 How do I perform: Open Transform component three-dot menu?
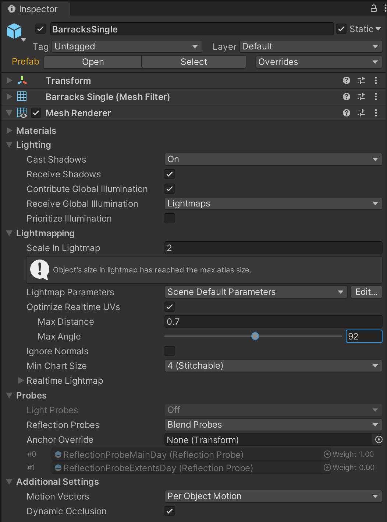pyautogui.click(x=376, y=80)
